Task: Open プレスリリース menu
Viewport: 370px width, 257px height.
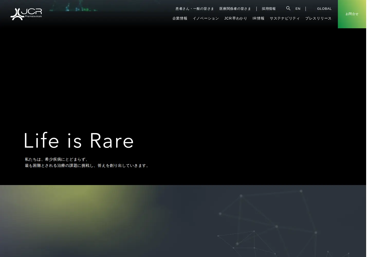Action: (x=318, y=19)
